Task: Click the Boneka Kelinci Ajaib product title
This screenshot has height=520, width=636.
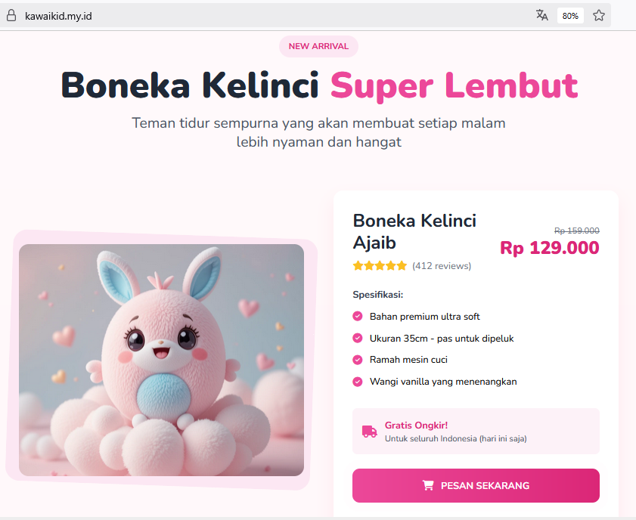Action: coord(414,232)
